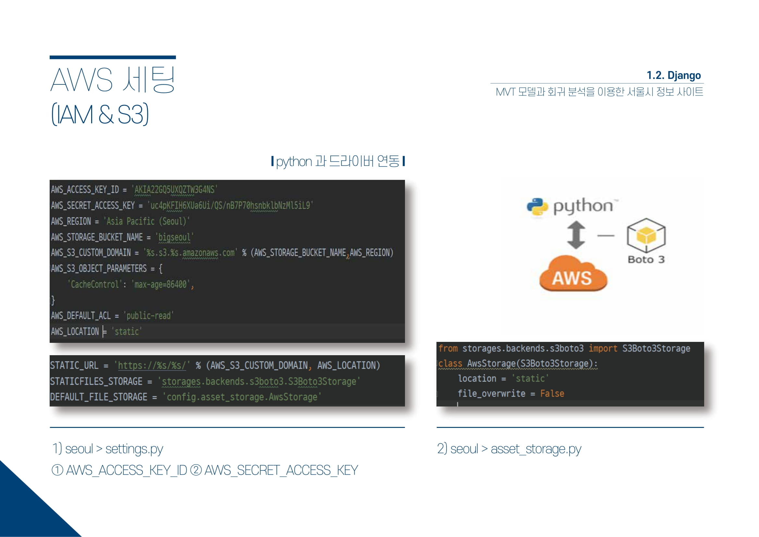
Task: Click the 'CacheControl': 'max-age=86400' line
Action: click(131, 284)
